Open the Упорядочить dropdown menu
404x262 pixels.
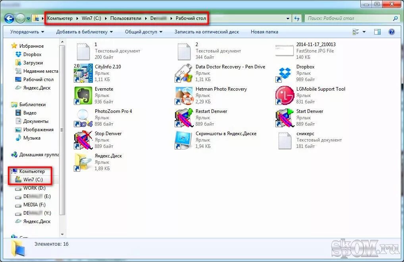coord(27,32)
